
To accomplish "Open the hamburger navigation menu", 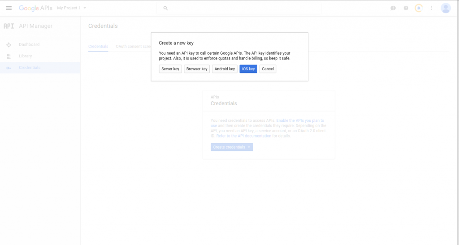I will point(9,8).
